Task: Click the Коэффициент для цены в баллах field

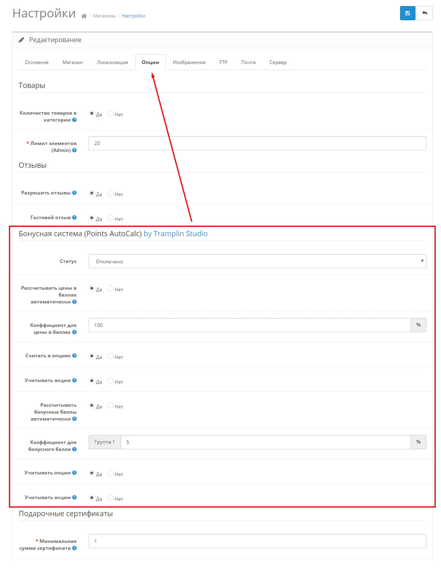Action: [x=249, y=325]
